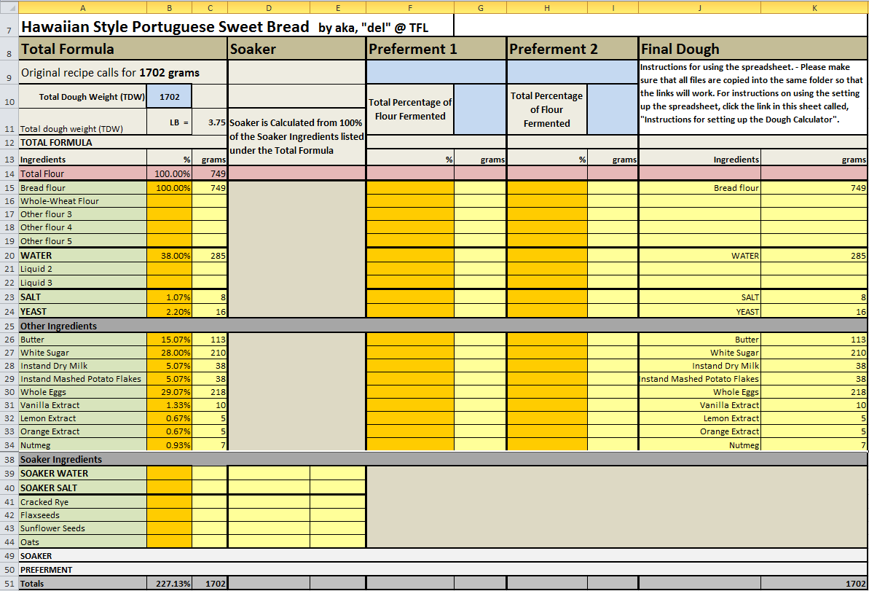Click the Totals percentage 227.13% cell

[x=170, y=583]
